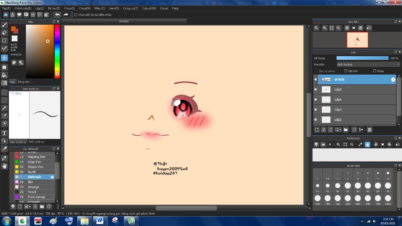402x226 pixels.
Task: Activate the hand tool in Reference panel
Action: 367,144
